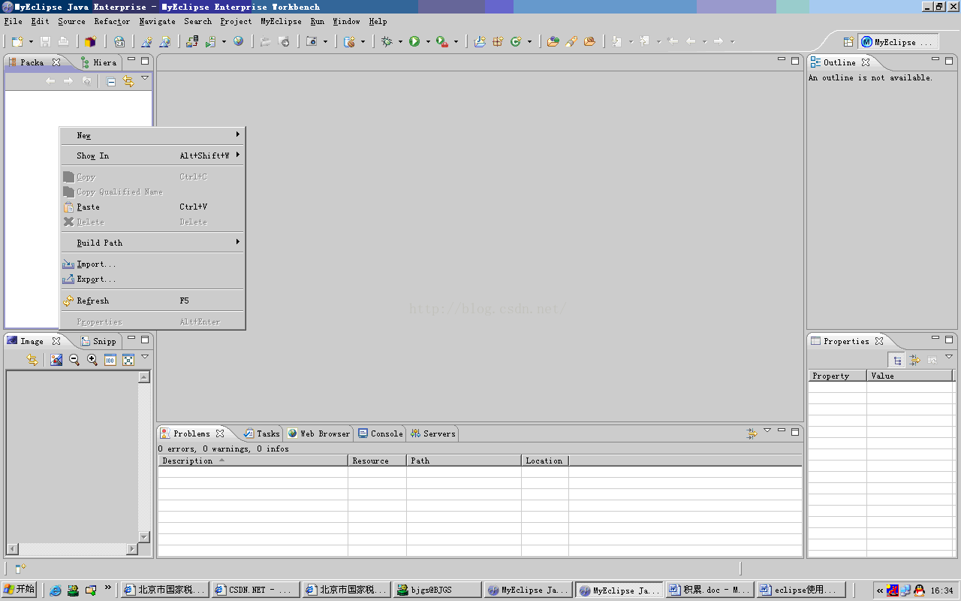Open the MyEclipse menu in menu bar

[x=281, y=22]
